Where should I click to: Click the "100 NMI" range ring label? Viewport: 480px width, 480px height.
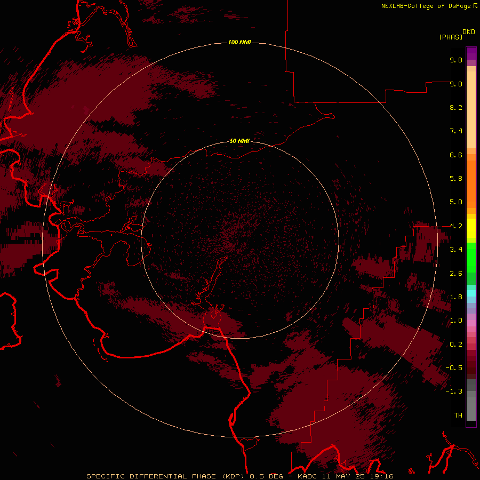pyautogui.click(x=239, y=42)
